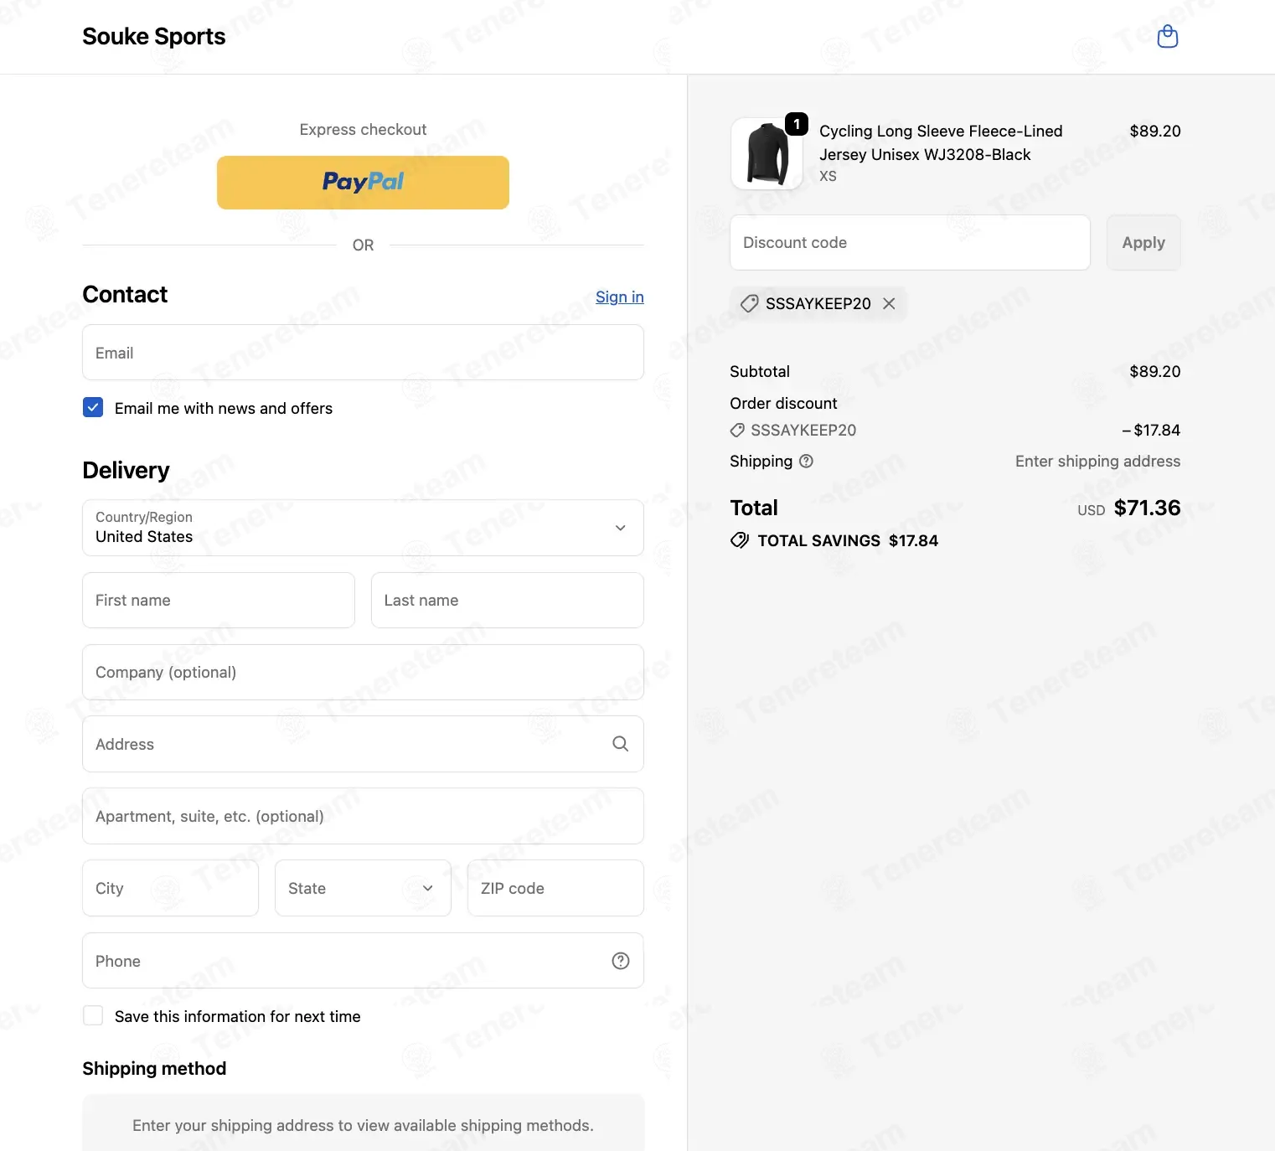1275x1151 pixels.
Task: Click the Sign in link
Action: pyautogui.click(x=620, y=297)
